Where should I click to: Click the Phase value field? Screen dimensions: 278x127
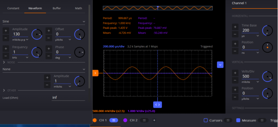pos(63,52)
